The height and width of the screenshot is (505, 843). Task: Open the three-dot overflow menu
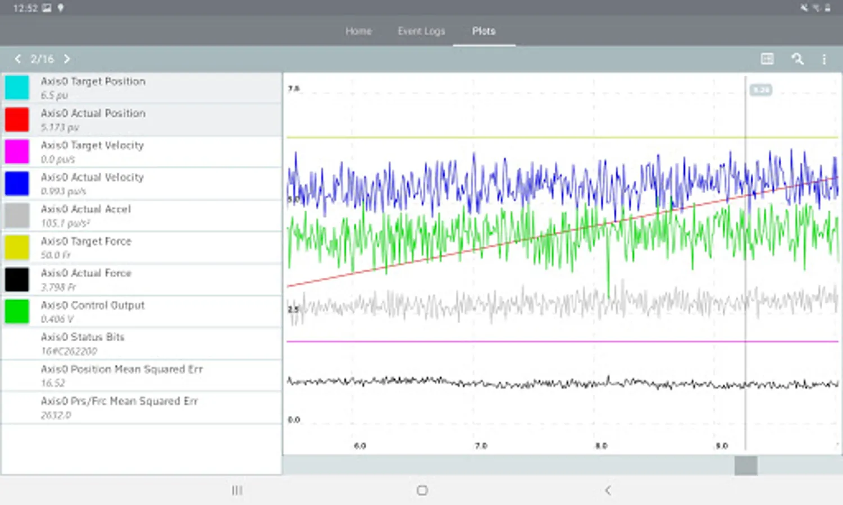(824, 59)
